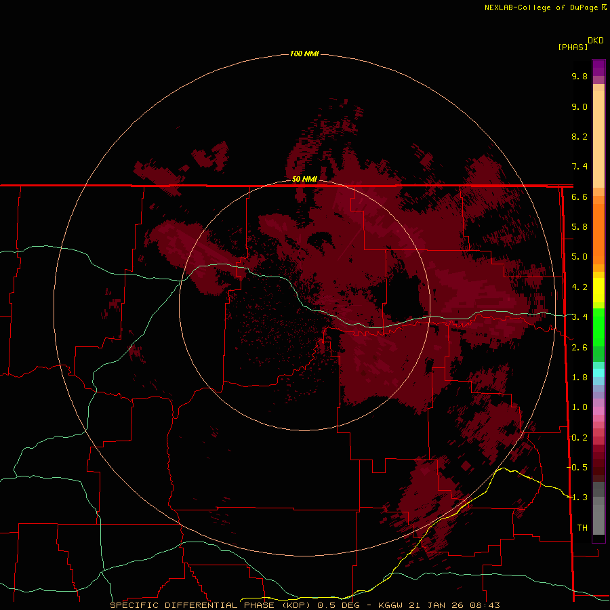Click the [PHAS] unit label

[573, 47]
